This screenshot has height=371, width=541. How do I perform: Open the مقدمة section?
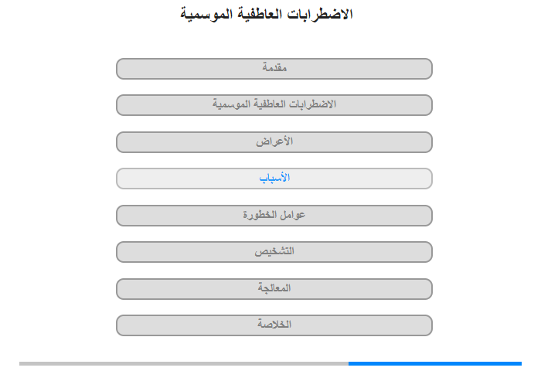pos(274,69)
